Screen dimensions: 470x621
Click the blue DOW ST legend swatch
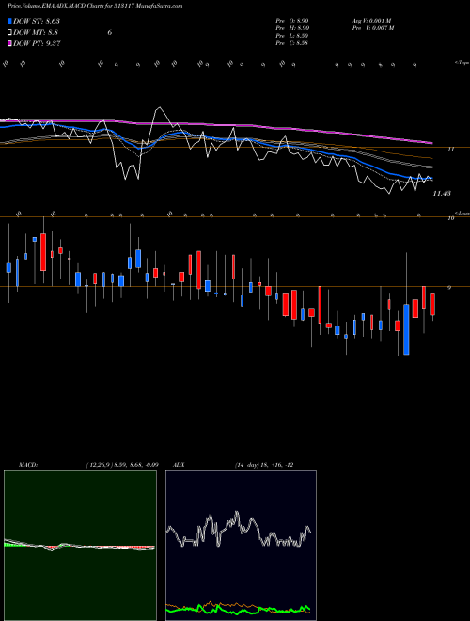[9, 21]
